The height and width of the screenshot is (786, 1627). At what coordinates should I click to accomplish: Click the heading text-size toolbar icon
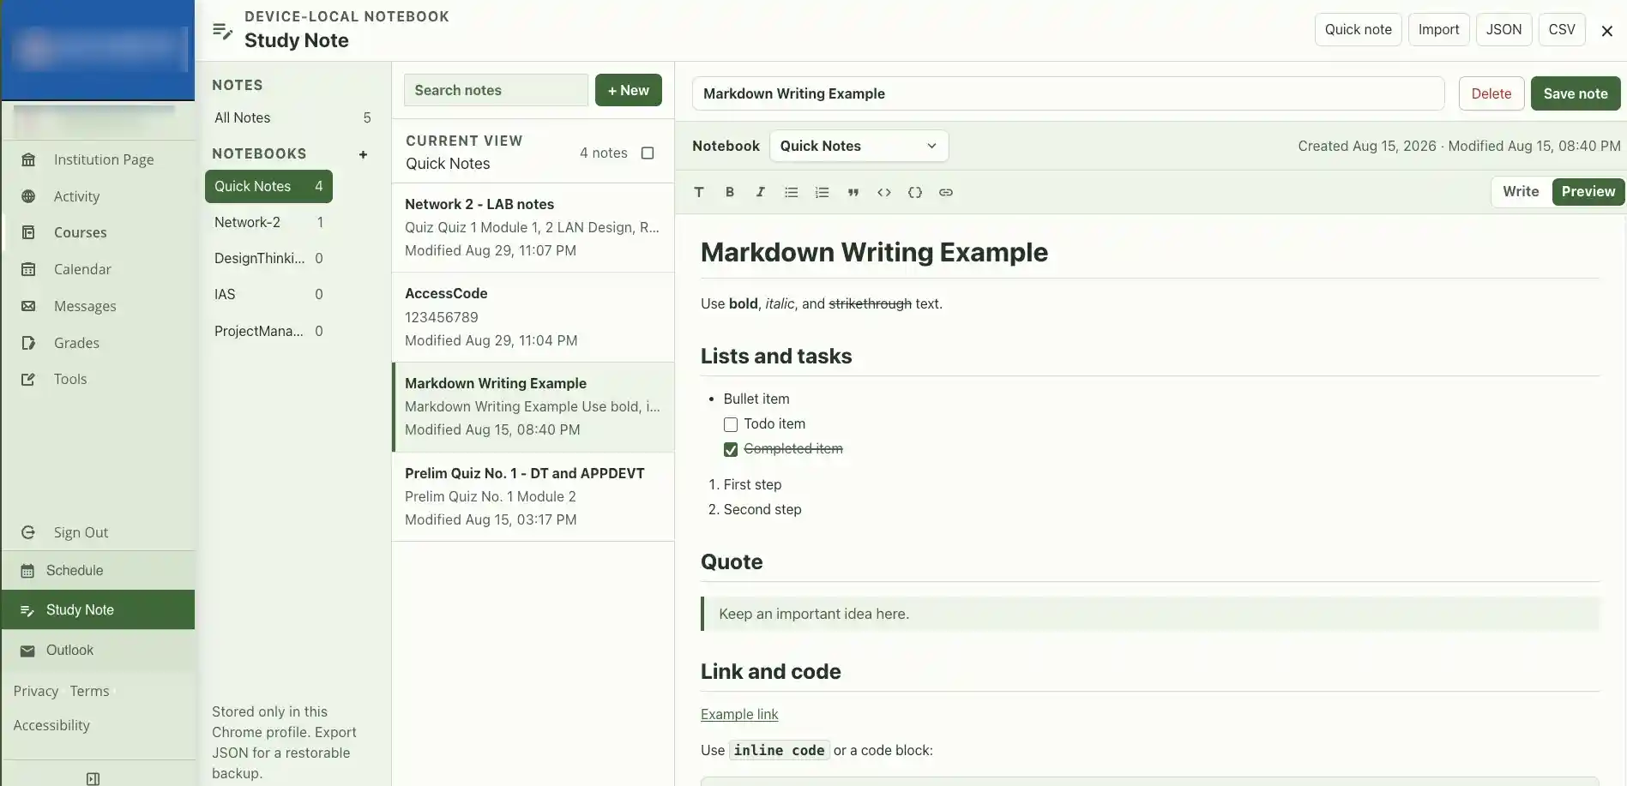[699, 192]
